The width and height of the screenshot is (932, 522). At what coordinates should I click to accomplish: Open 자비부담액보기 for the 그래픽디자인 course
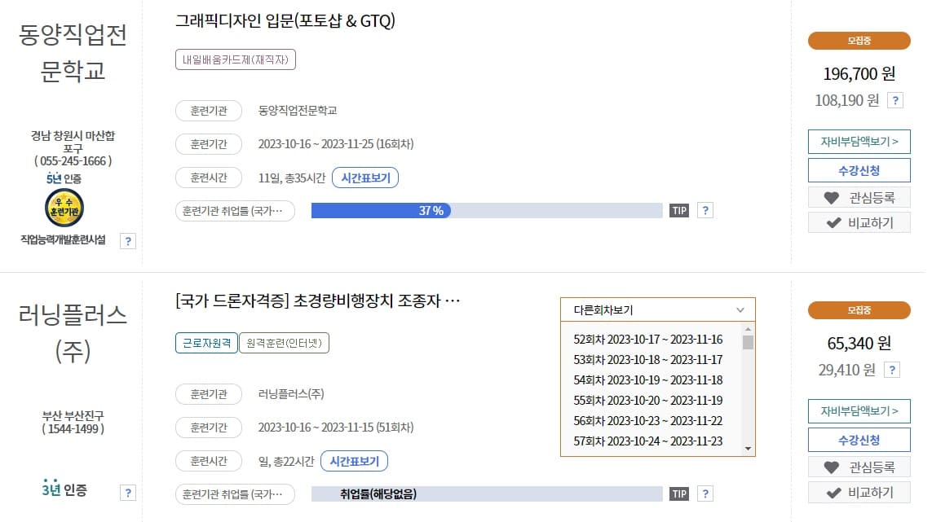pyautogui.click(x=859, y=141)
